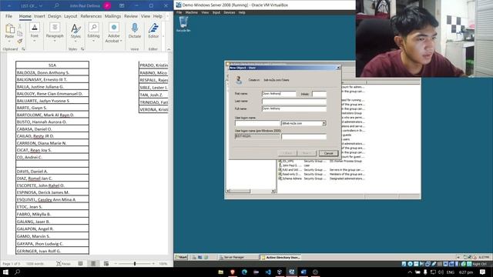Adjust the Word zoom slider

135,263
